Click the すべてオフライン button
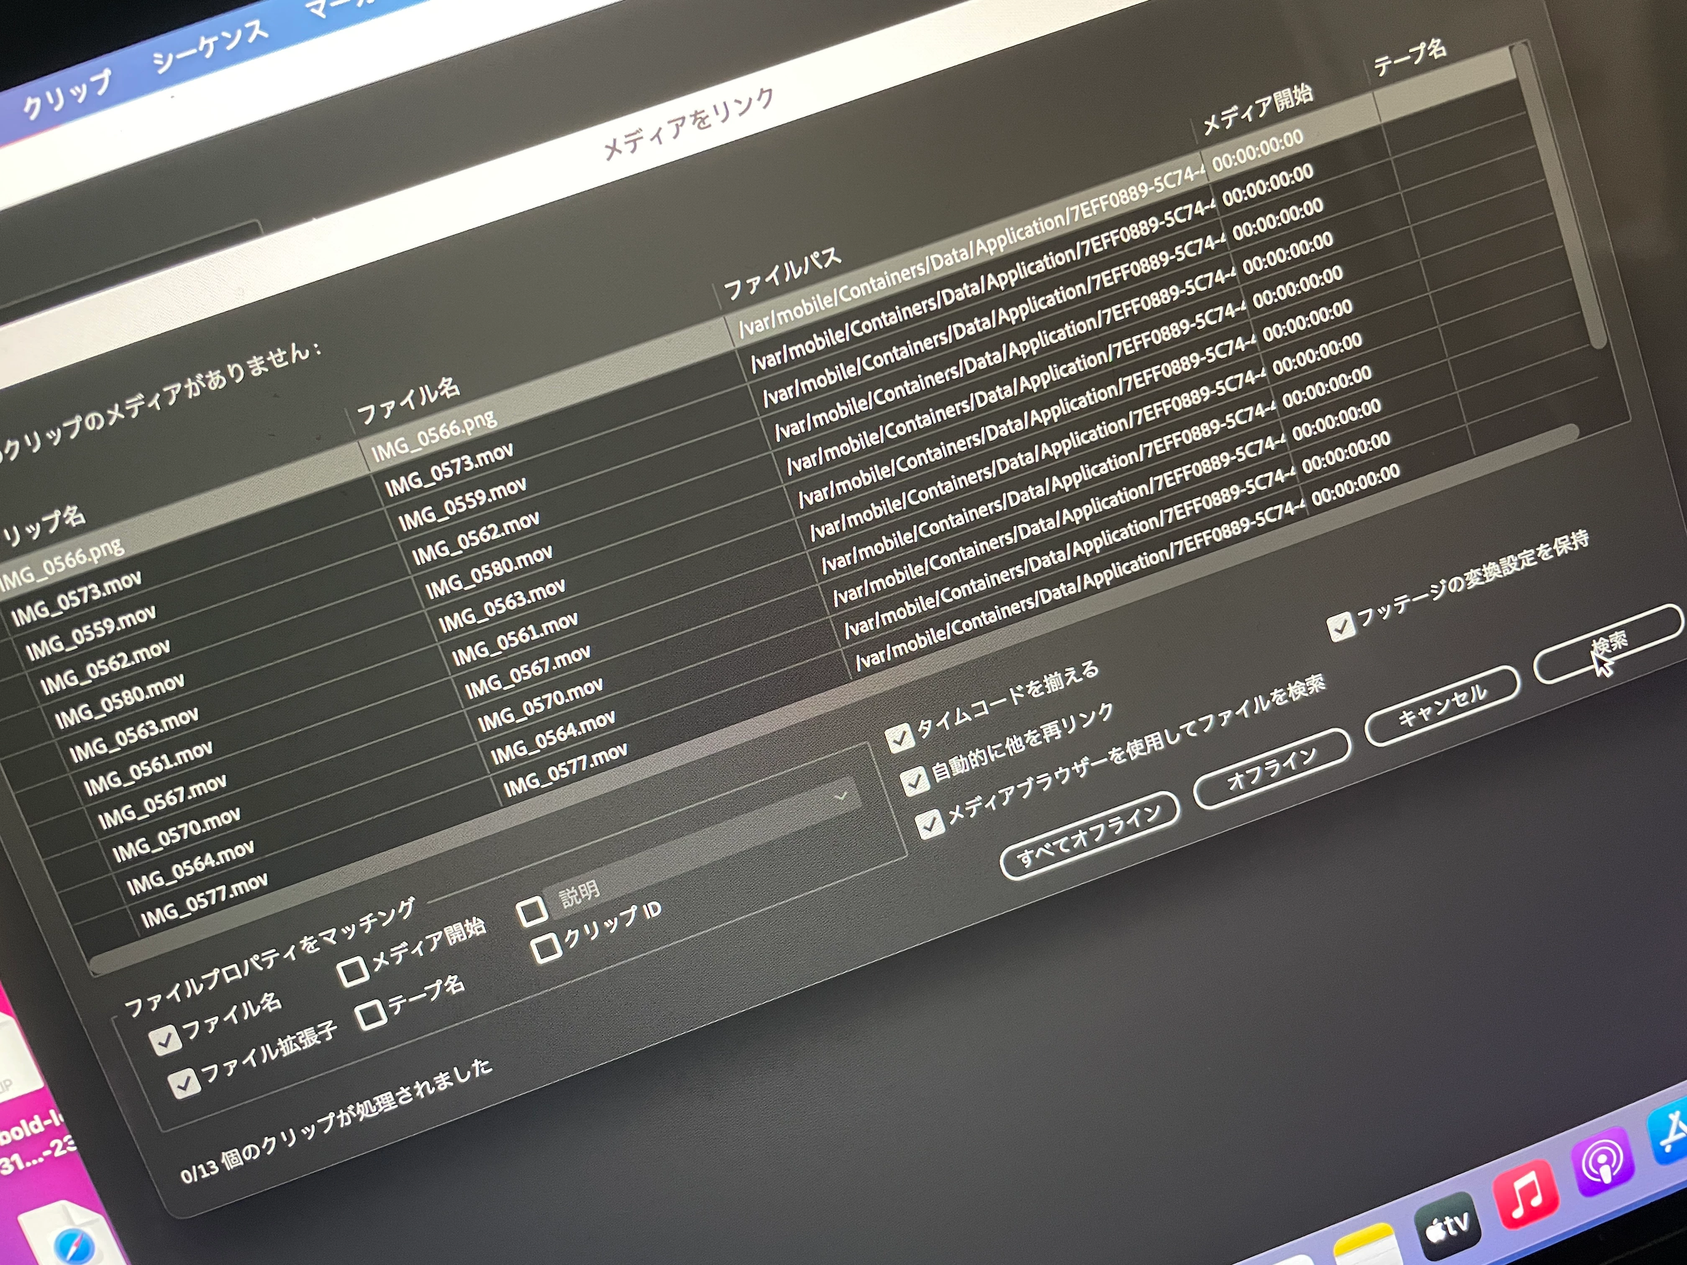Viewport: 1687px width, 1265px height. (x=1089, y=835)
